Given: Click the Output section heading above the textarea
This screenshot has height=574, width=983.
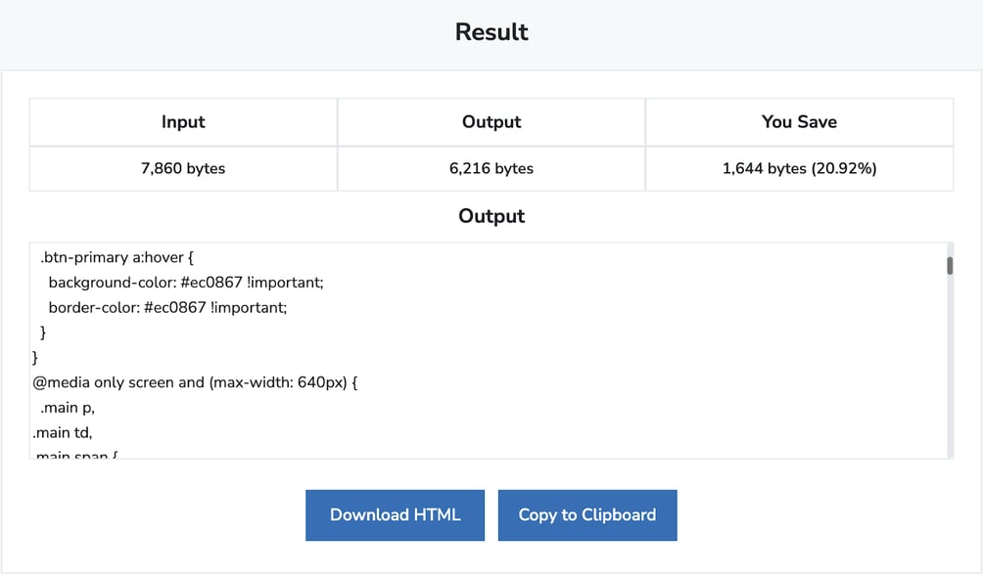Looking at the screenshot, I should pyautogui.click(x=491, y=216).
